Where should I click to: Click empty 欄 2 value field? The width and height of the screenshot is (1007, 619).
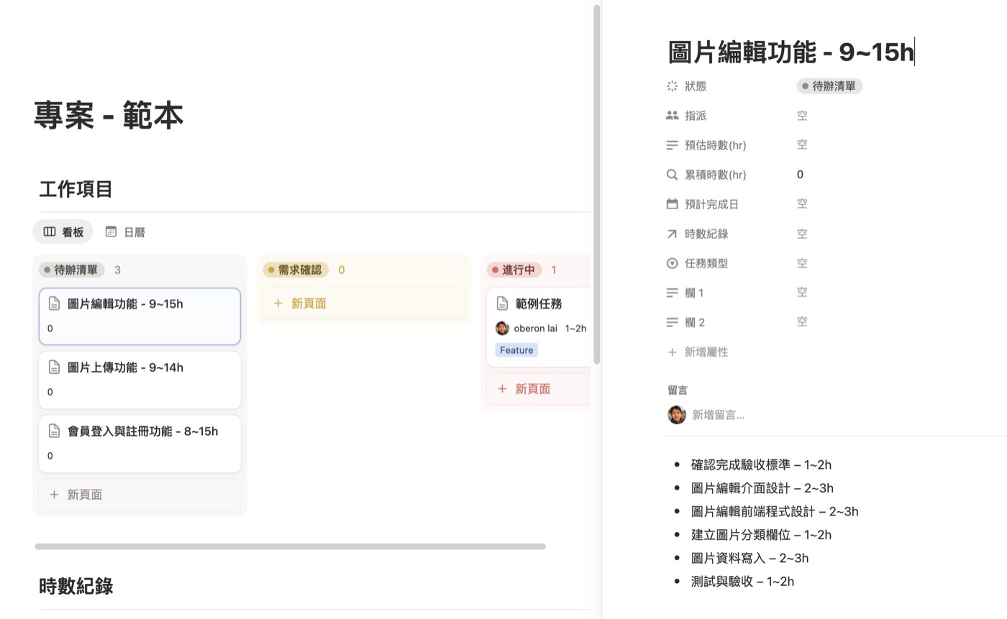[x=802, y=322]
